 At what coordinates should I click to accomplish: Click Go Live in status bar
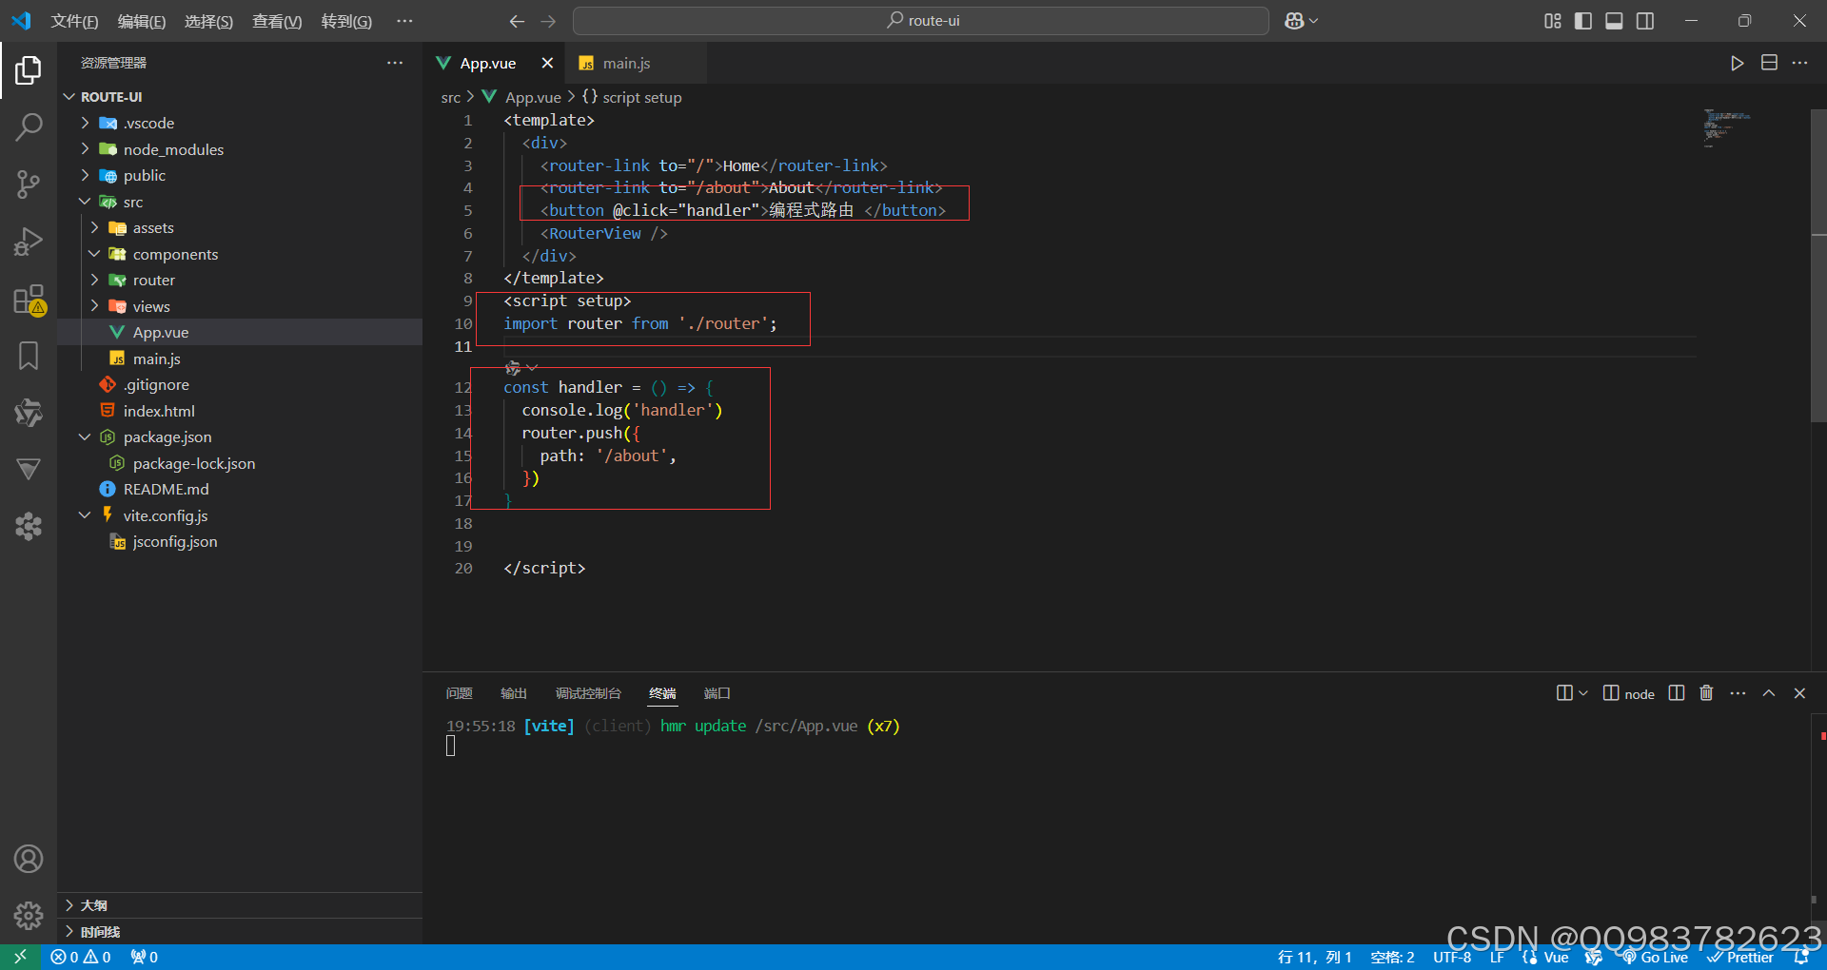[1655, 958]
